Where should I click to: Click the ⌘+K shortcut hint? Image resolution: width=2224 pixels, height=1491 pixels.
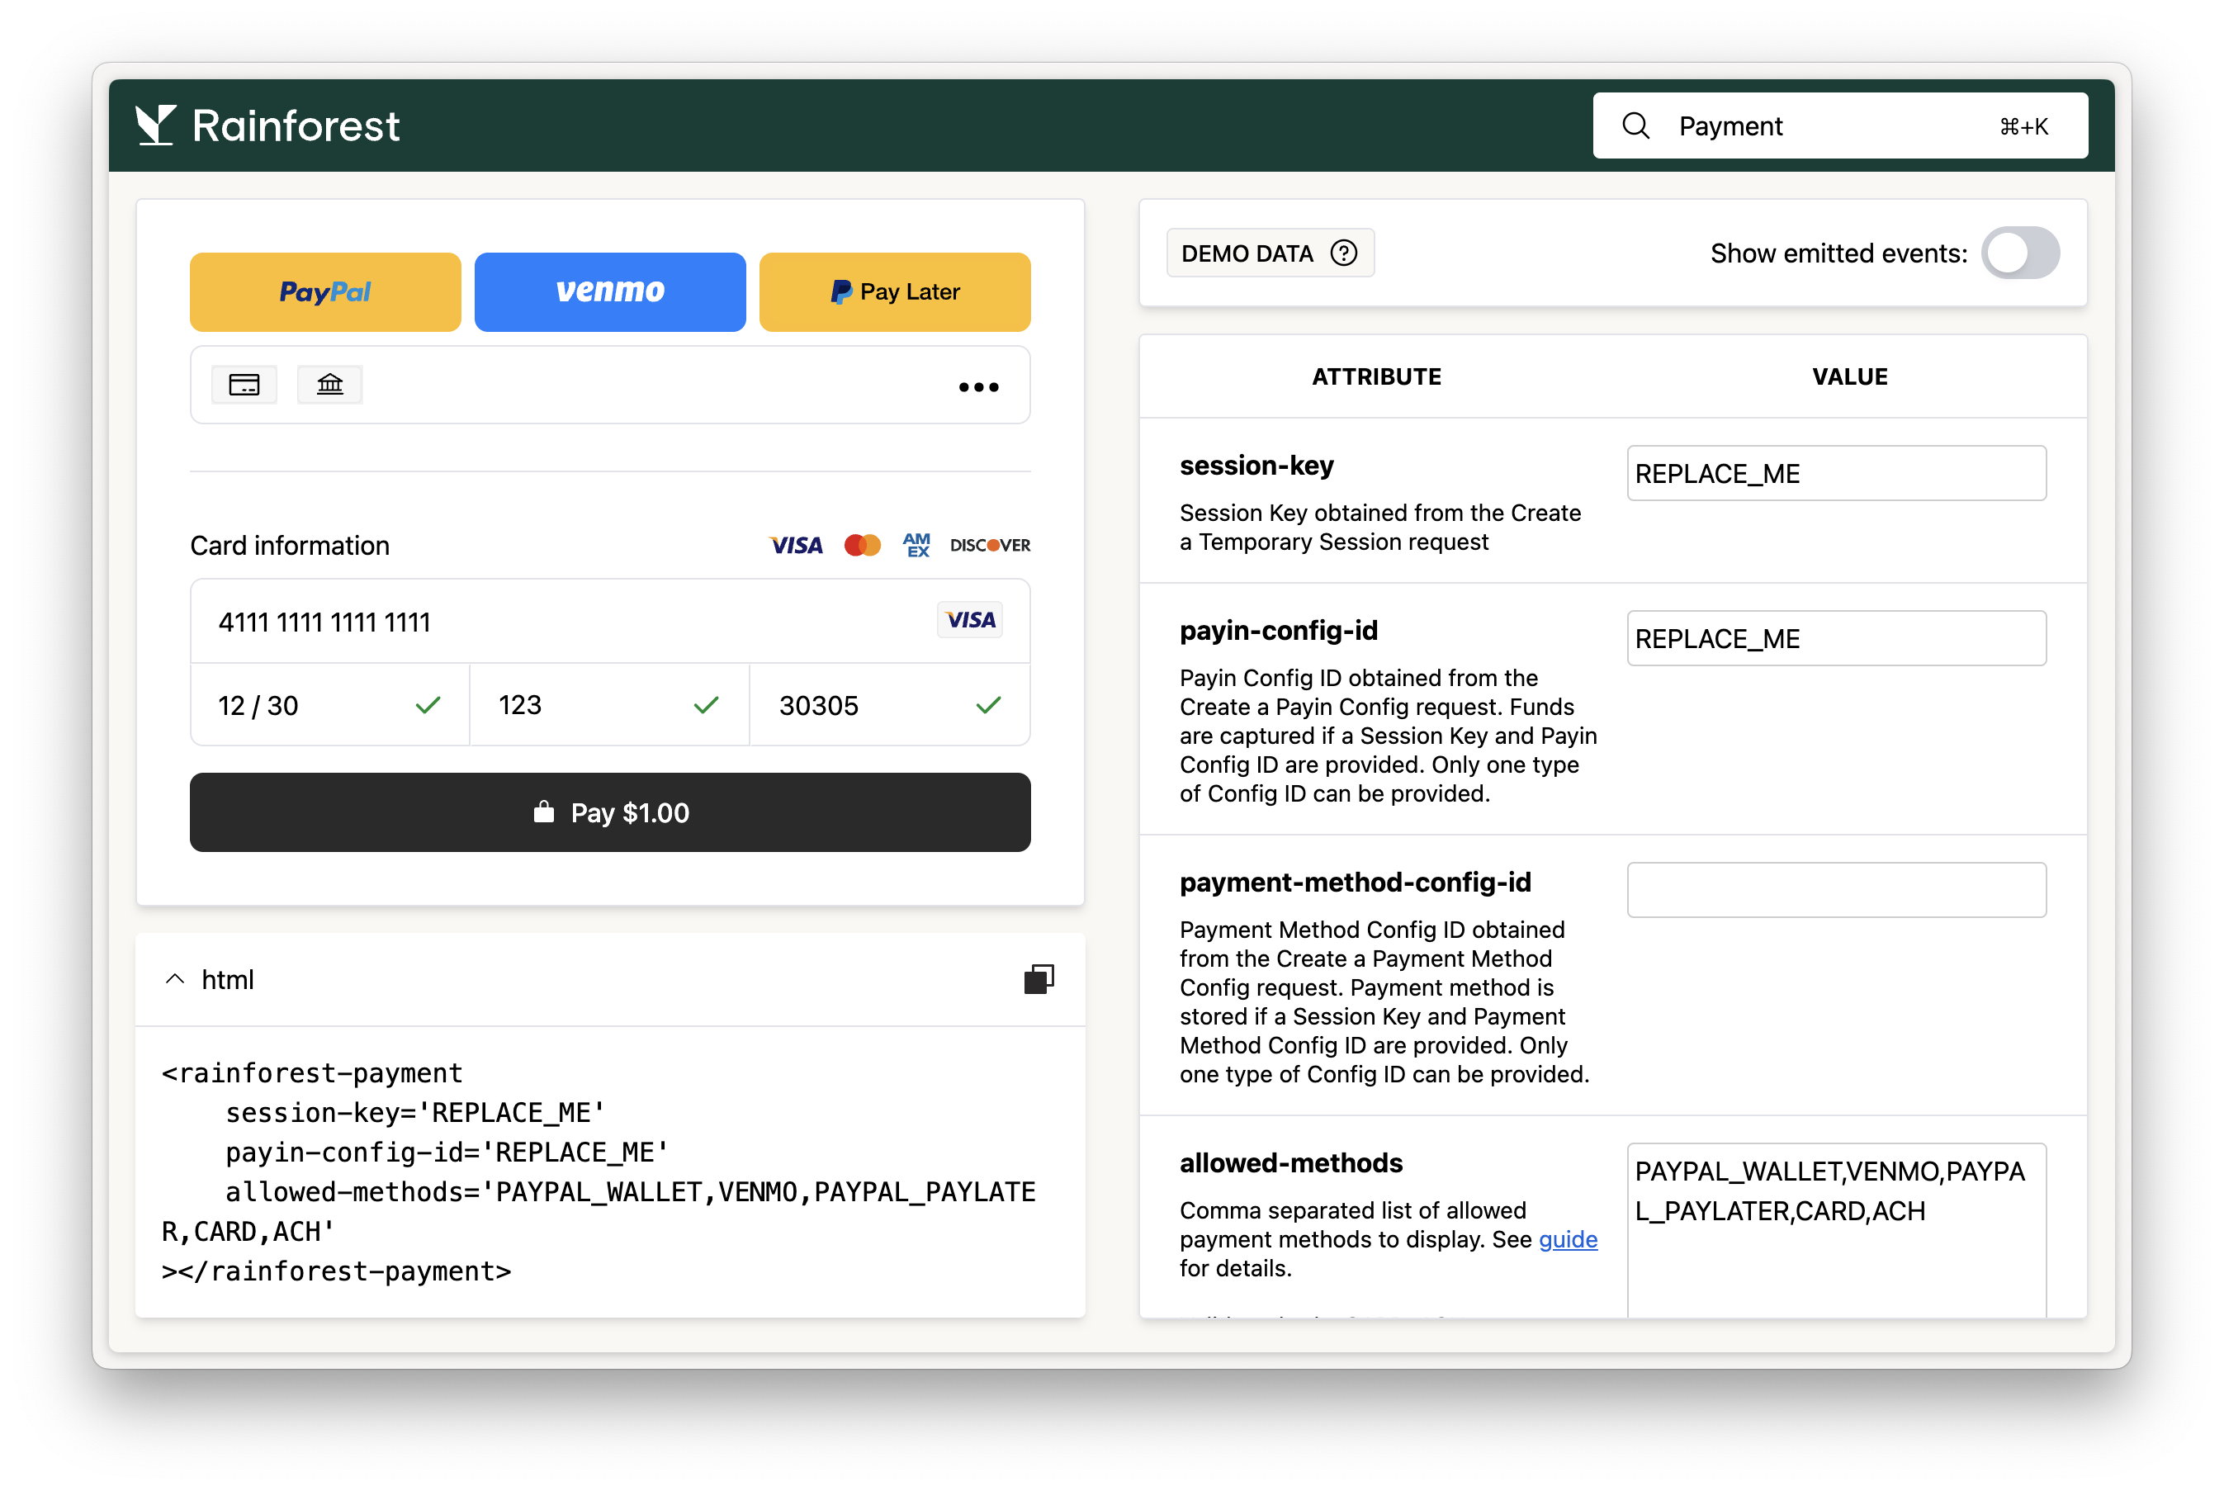click(2023, 126)
